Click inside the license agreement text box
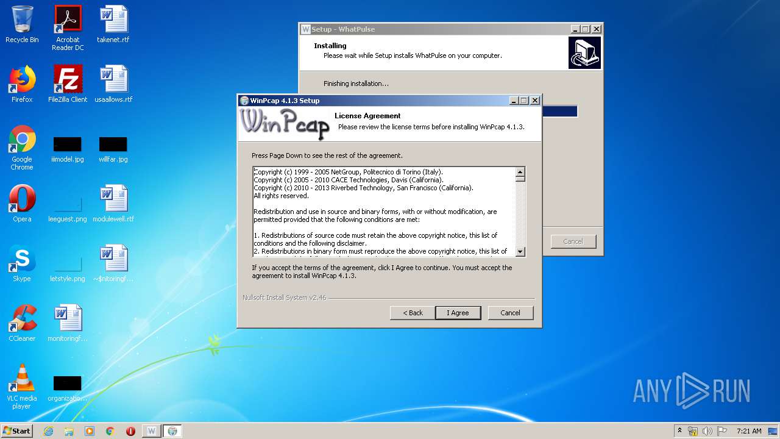 [x=384, y=212]
